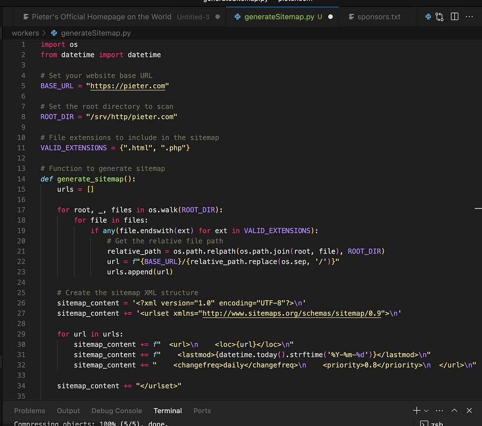Open the sitemaps.org schema URL link
Image resolution: width=482 pixels, height=426 pixels.
292,313
